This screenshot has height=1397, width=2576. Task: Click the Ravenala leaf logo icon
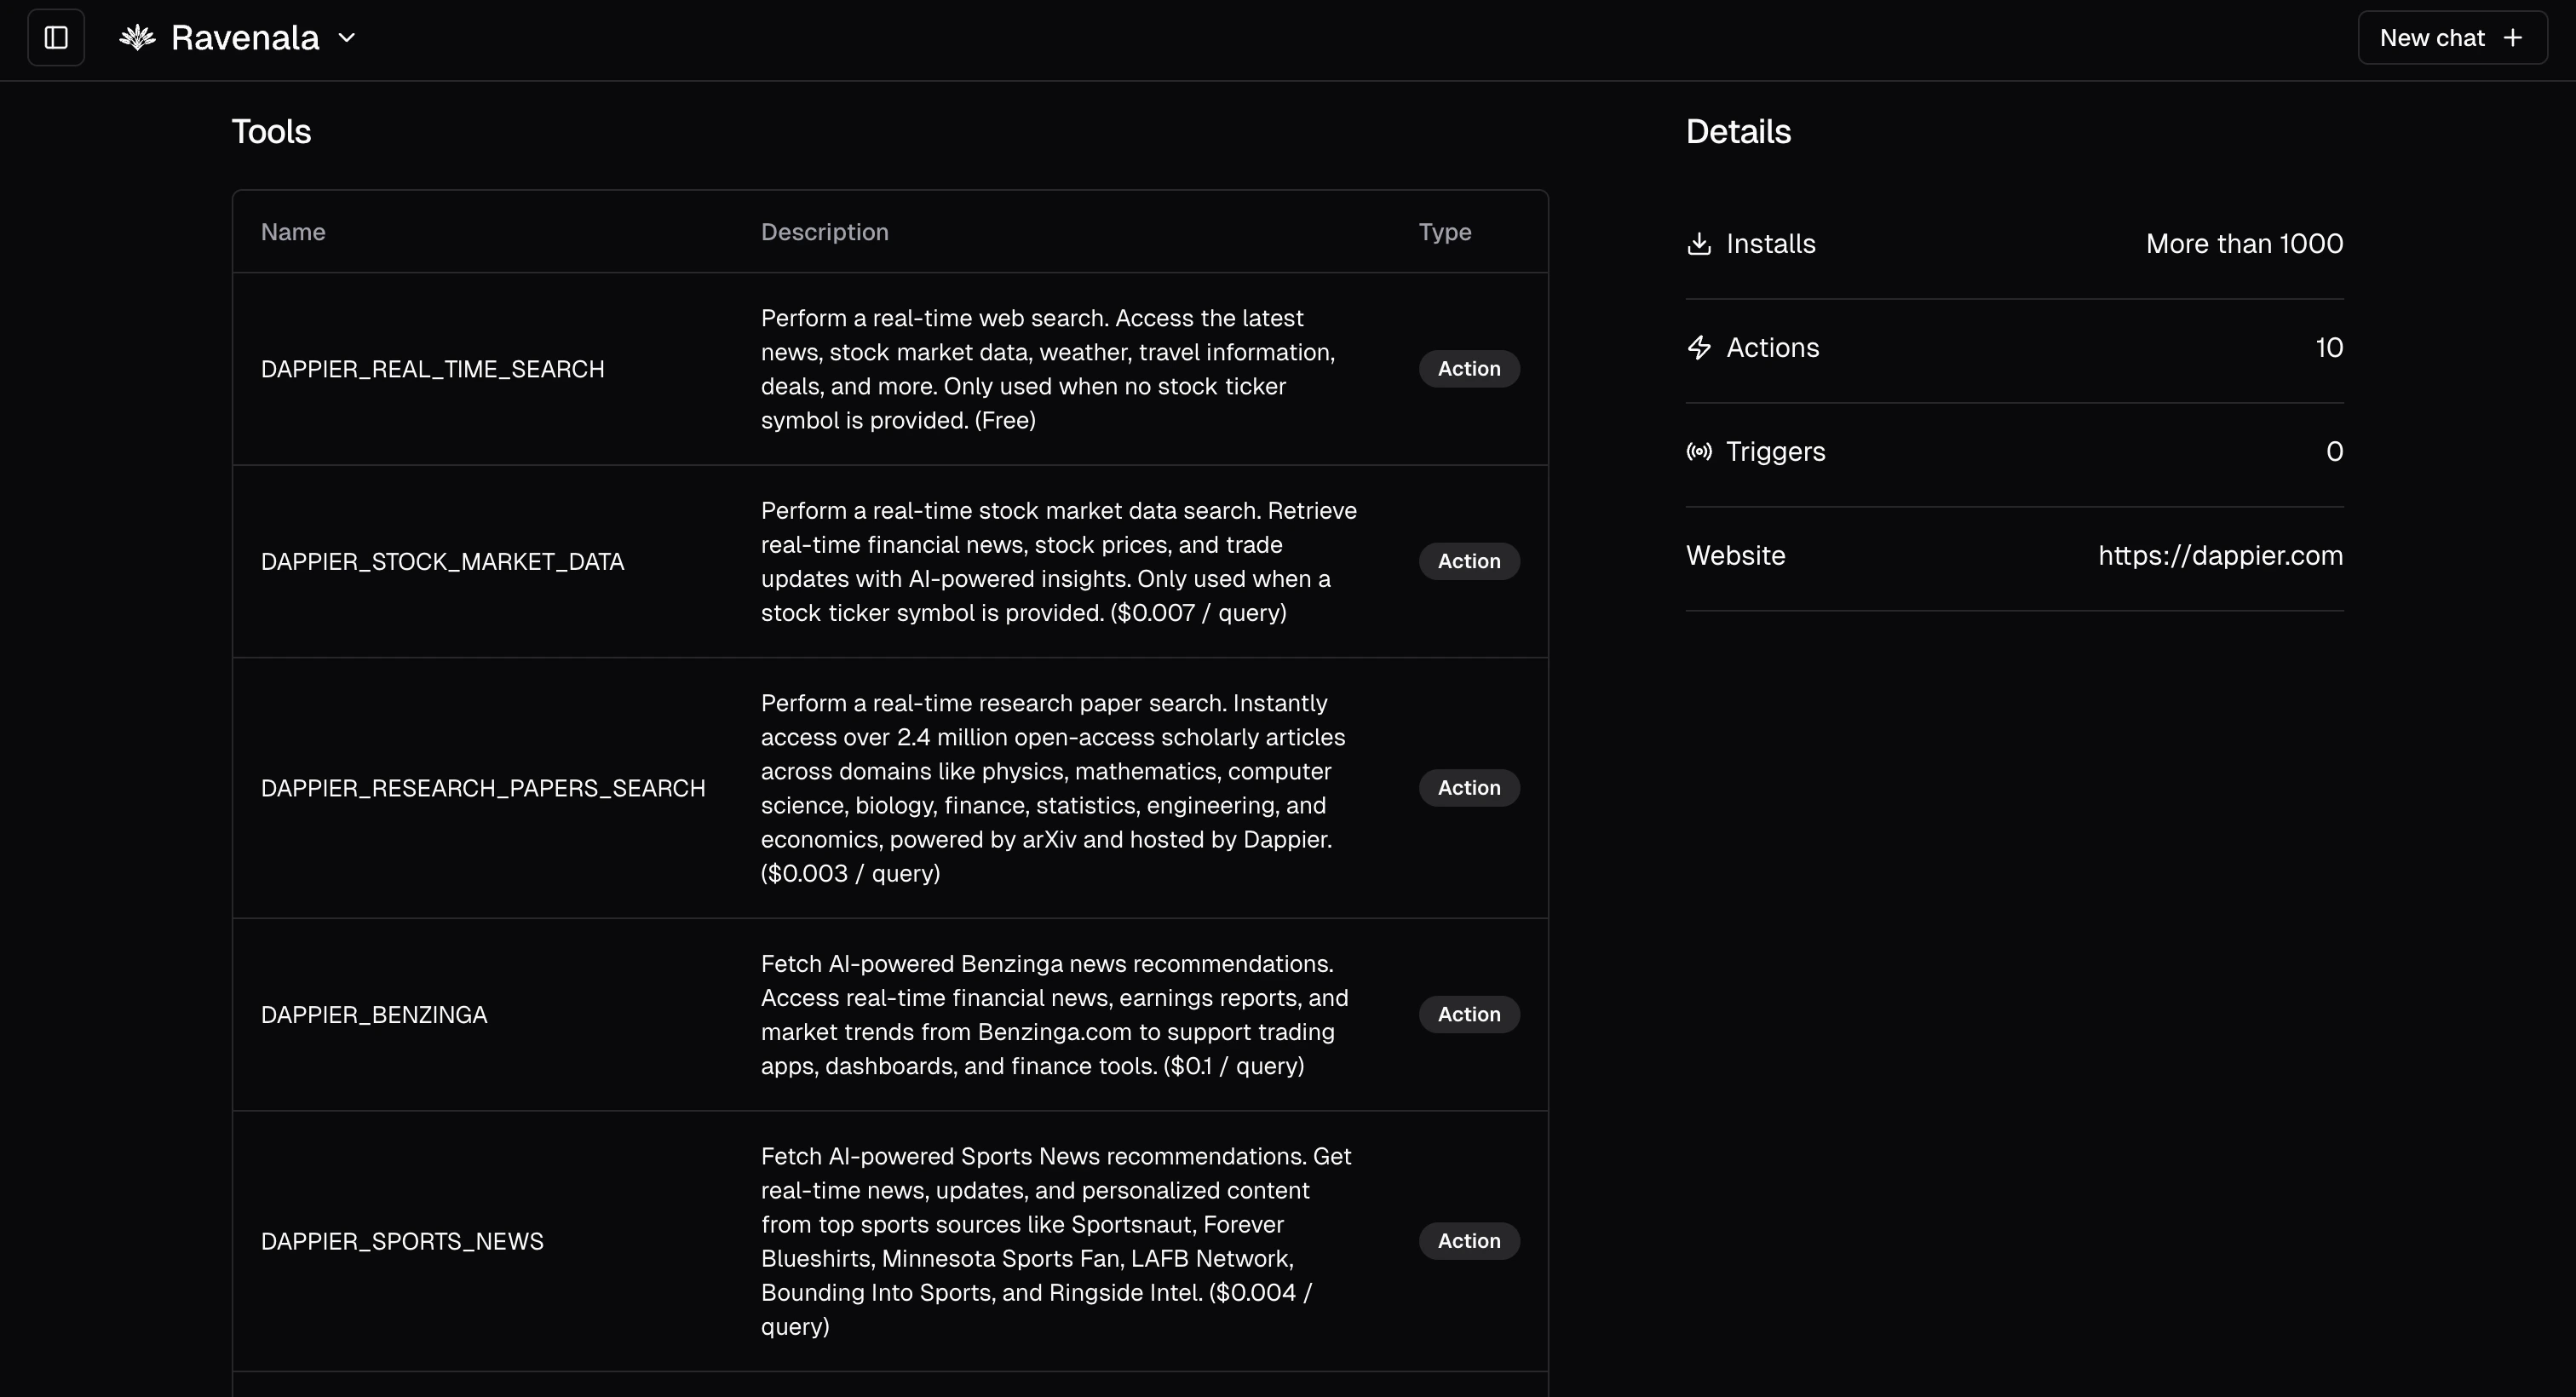click(x=137, y=38)
